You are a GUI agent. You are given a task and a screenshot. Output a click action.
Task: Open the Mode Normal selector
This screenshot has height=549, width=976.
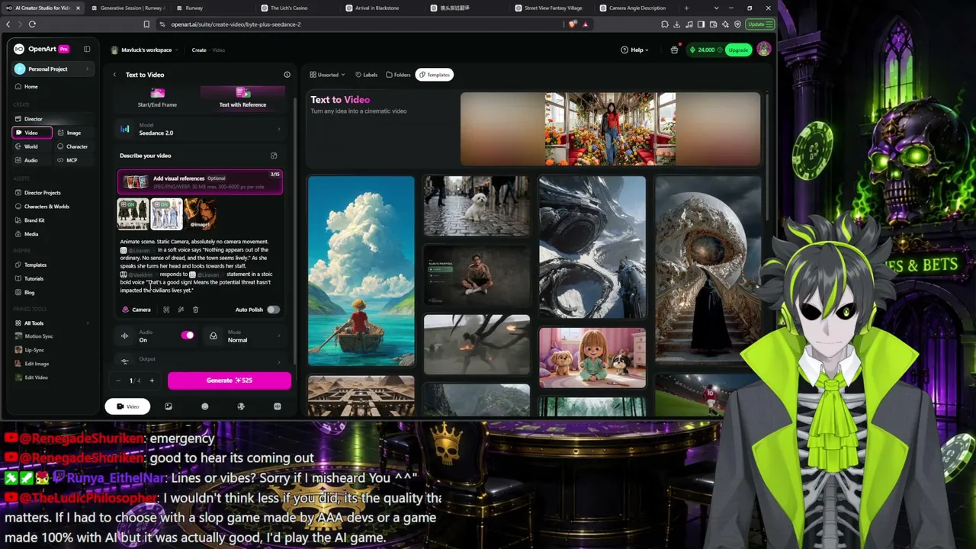[246, 336]
